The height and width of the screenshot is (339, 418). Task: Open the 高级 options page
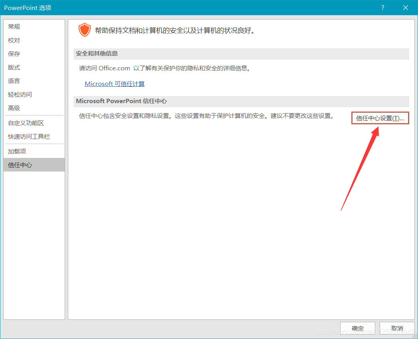point(34,108)
